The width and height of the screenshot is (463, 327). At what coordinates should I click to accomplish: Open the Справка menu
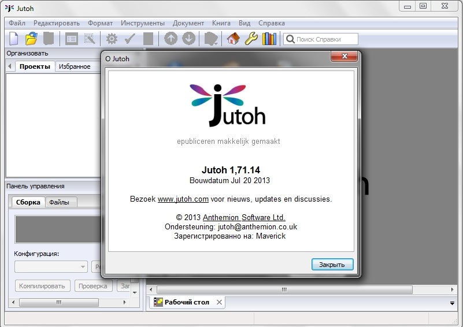[x=272, y=23]
